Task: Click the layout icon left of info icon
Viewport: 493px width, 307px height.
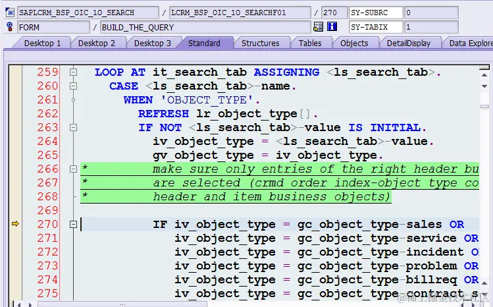Action: (318, 27)
